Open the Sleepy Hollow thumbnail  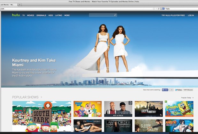click(149, 126)
